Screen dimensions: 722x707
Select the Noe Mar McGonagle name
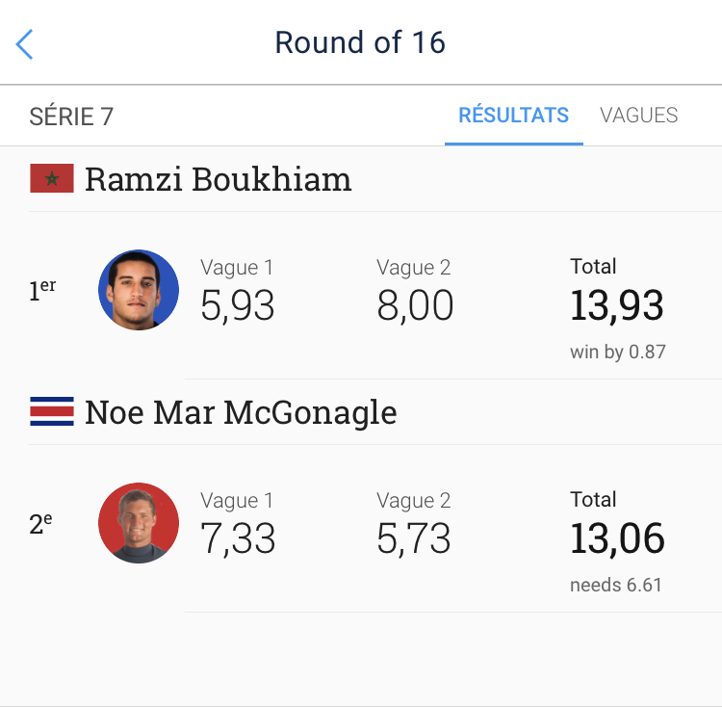[x=241, y=412]
